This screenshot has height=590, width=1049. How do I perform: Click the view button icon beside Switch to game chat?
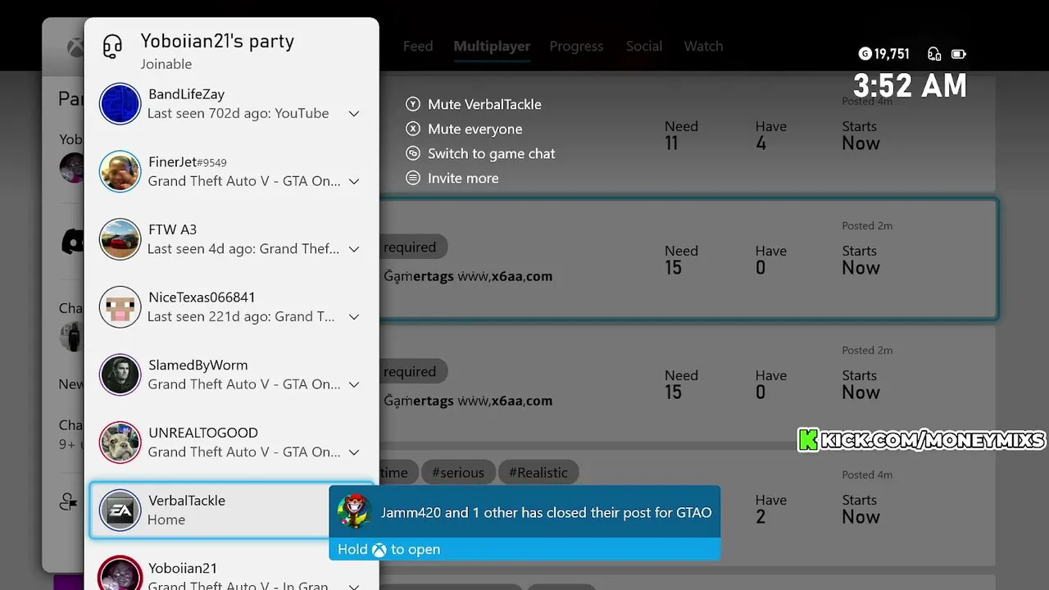[x=413, y=153]
